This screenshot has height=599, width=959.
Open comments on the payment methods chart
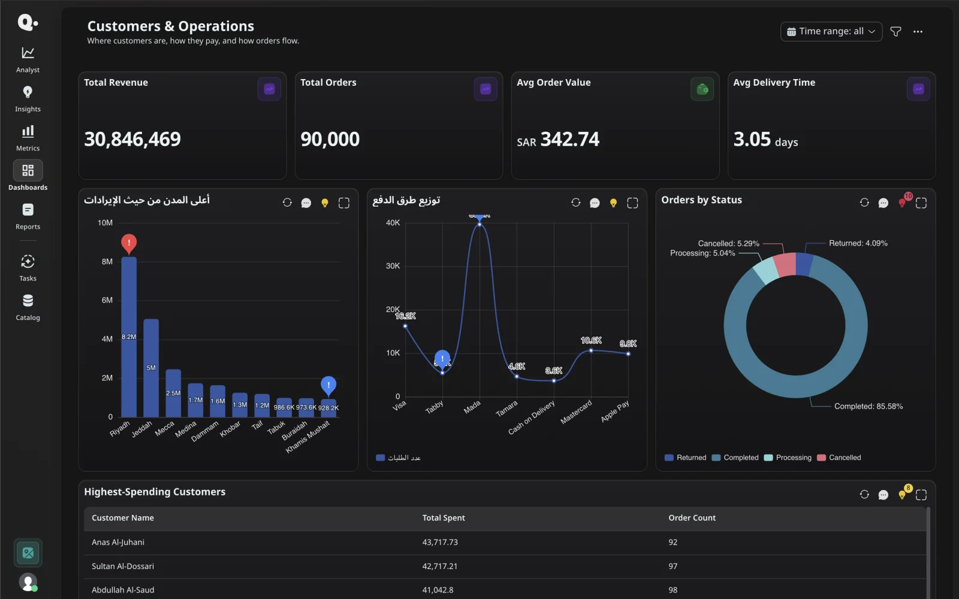click(x=595, y=203)
